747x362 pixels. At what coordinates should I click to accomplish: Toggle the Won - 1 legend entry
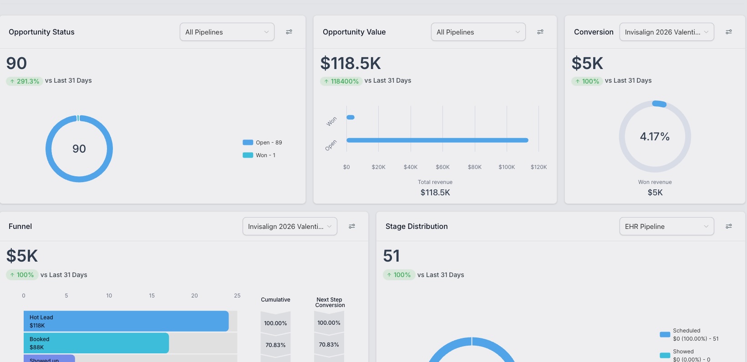259,155
